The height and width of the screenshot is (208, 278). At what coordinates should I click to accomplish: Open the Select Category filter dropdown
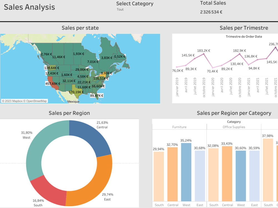(120, 9)
